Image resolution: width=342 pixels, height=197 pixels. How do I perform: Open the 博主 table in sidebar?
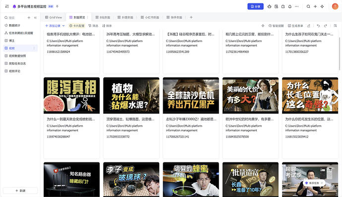(x=21, y=41)
